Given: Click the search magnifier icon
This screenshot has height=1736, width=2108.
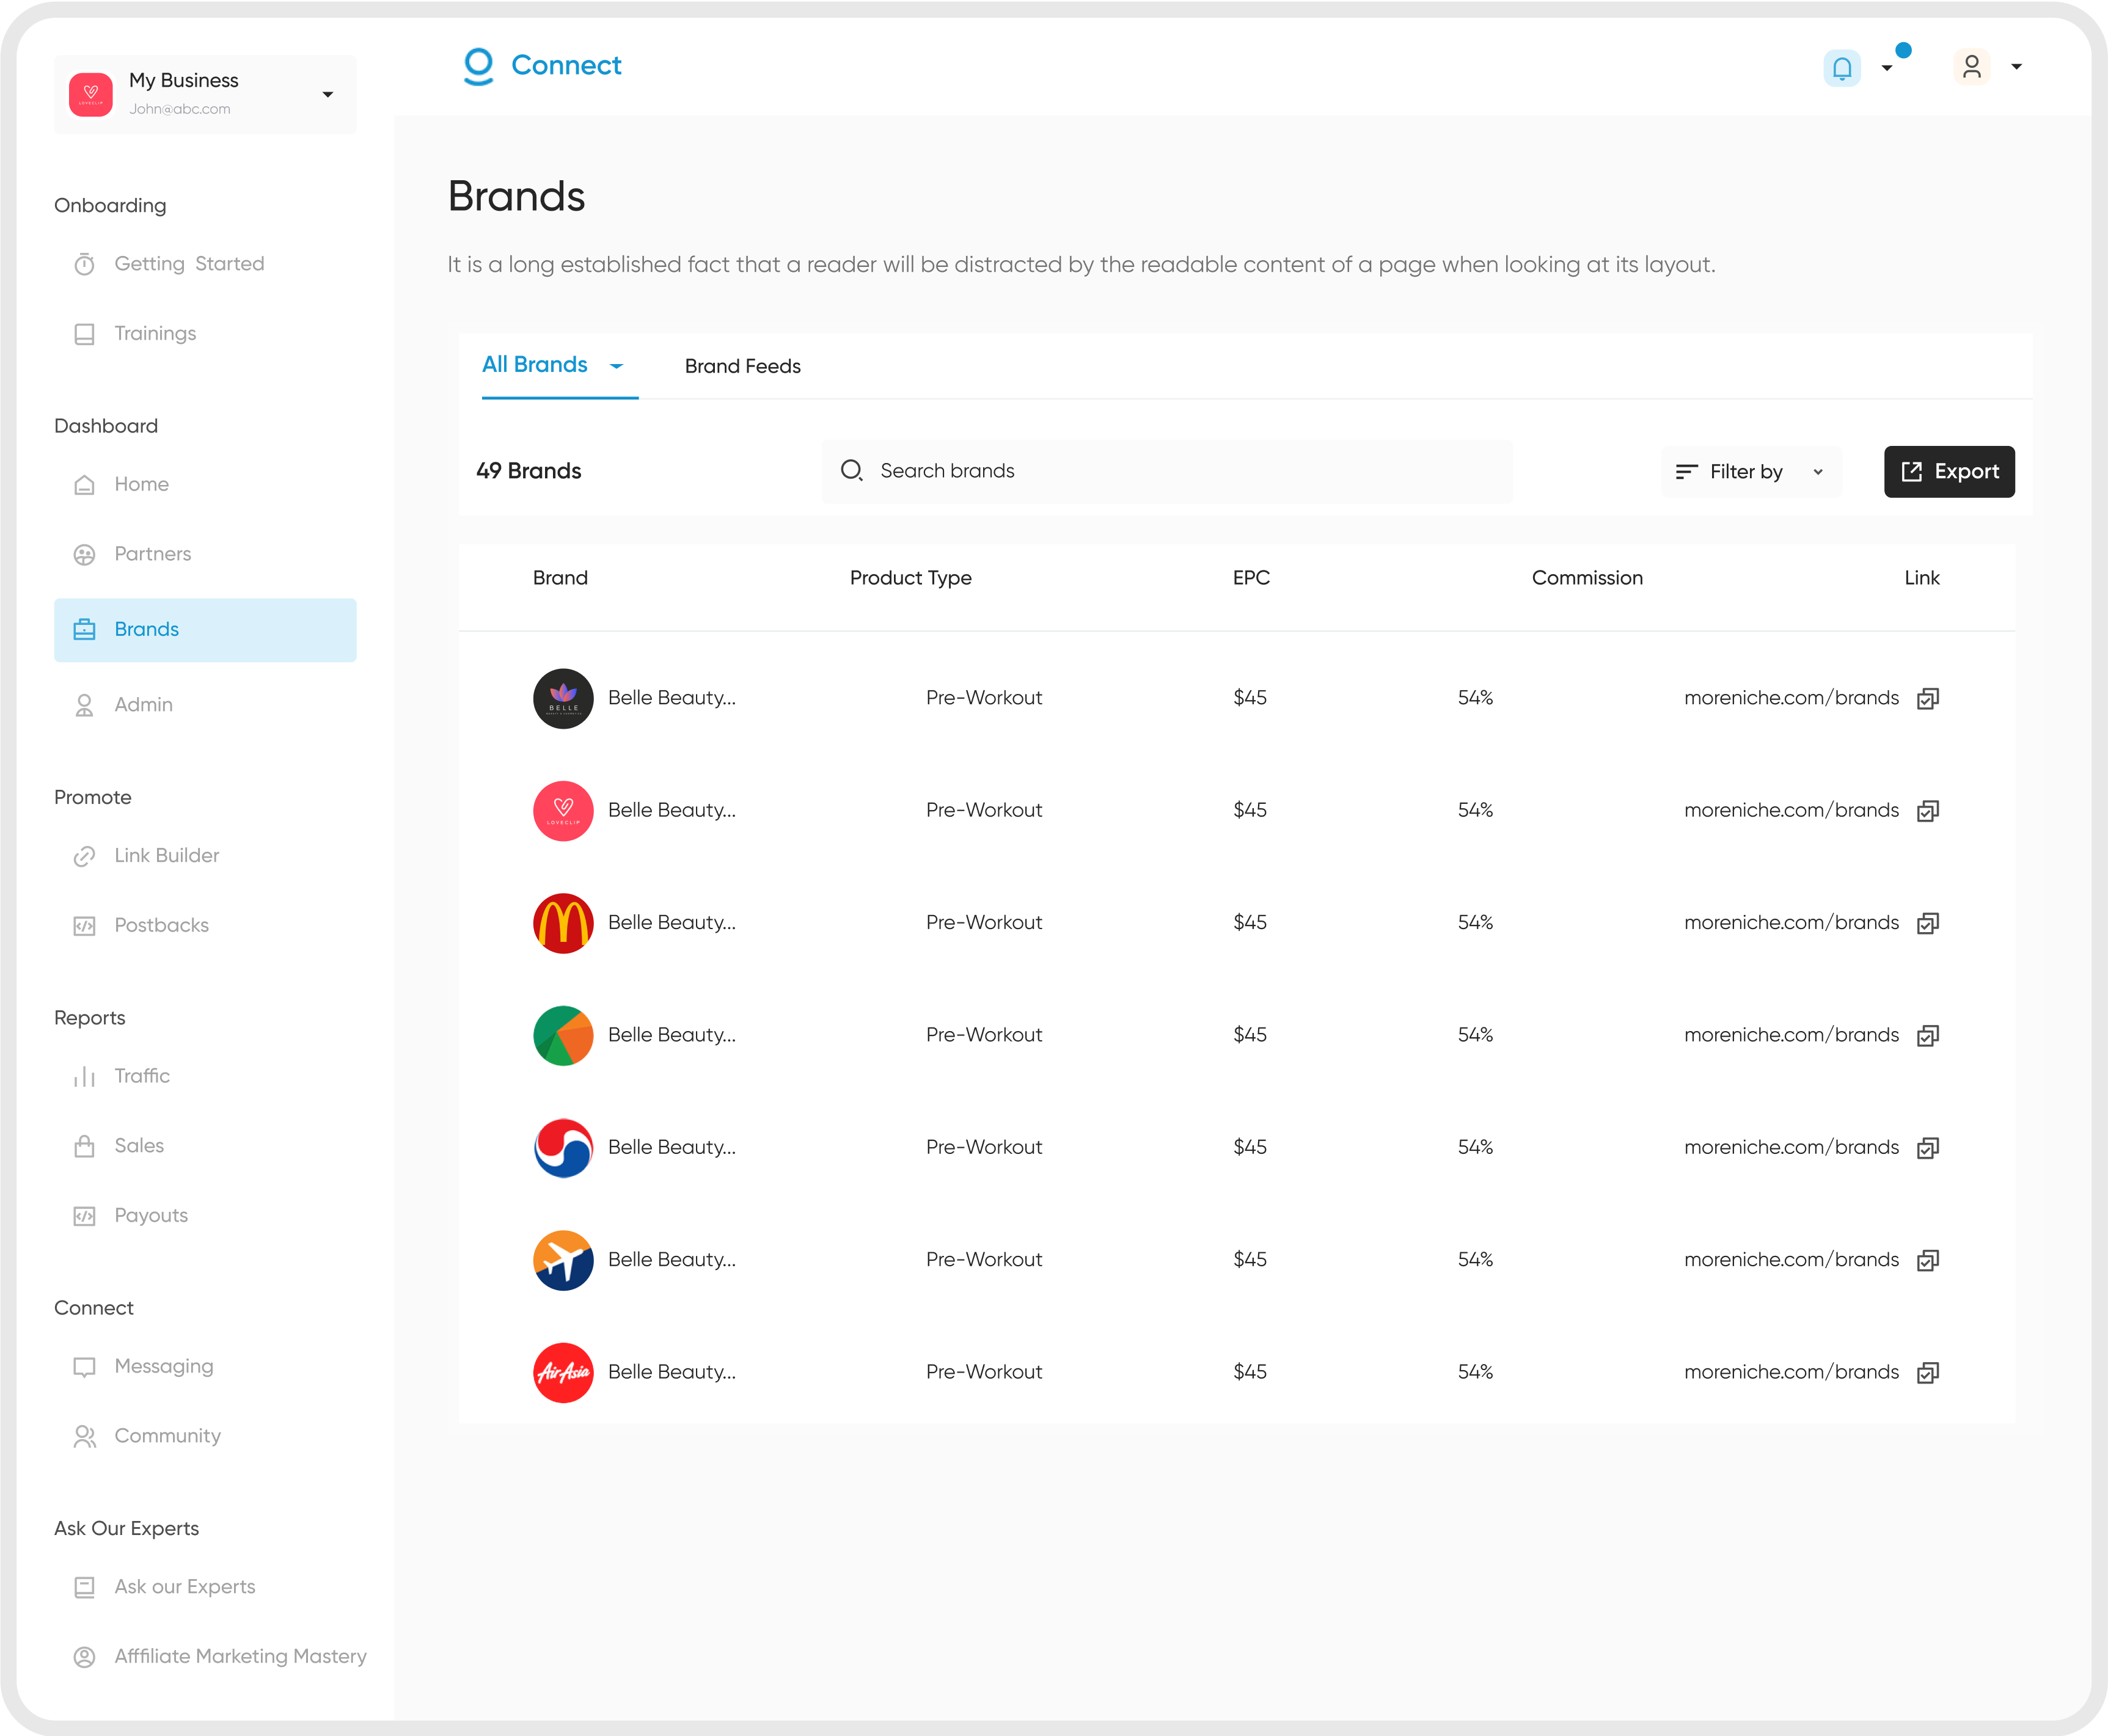Looking at the screenshot, I should point(851,470).
